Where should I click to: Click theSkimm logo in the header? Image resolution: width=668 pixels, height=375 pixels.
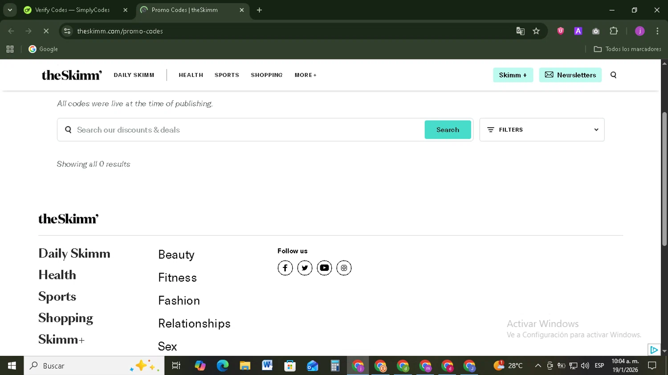(x=72, y=75)
